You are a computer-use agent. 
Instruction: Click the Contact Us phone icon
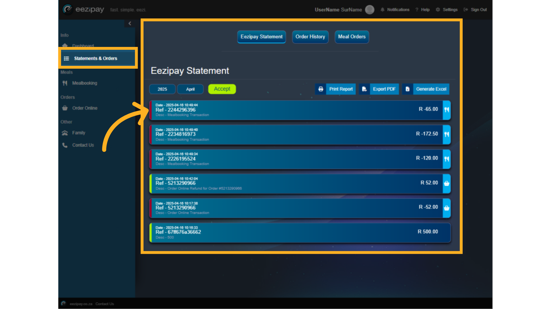coord(65,145)
